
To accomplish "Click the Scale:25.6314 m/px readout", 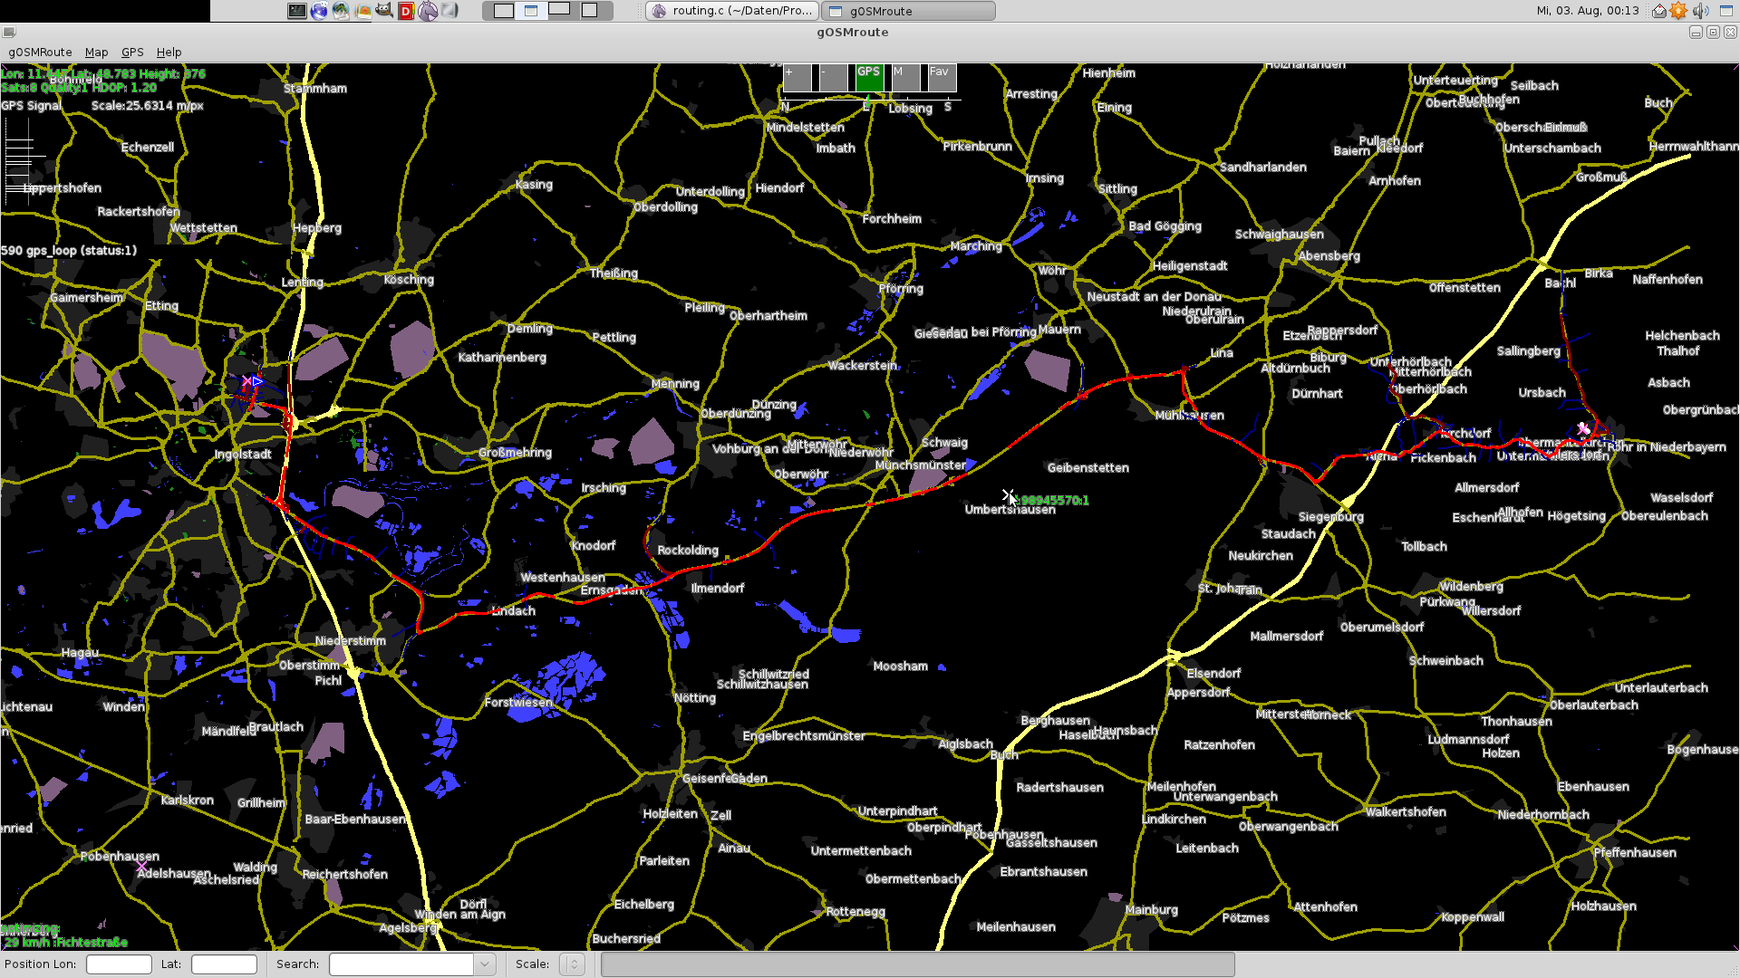I will coord(147,106).
